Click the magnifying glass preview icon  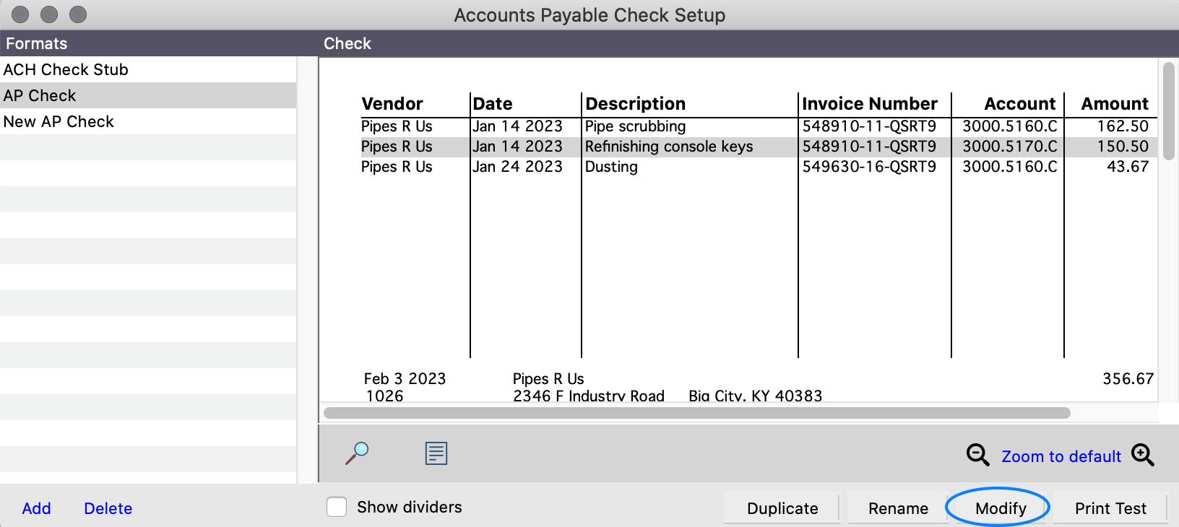(x=357, y=453)
